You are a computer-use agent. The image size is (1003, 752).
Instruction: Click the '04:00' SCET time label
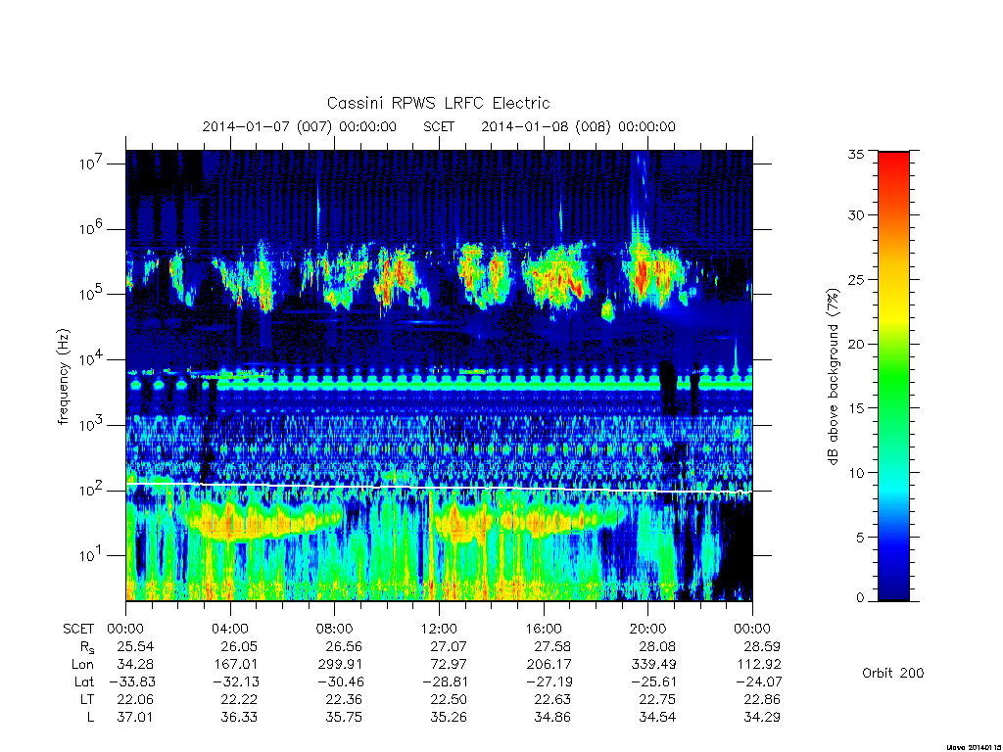pos(230,629)
